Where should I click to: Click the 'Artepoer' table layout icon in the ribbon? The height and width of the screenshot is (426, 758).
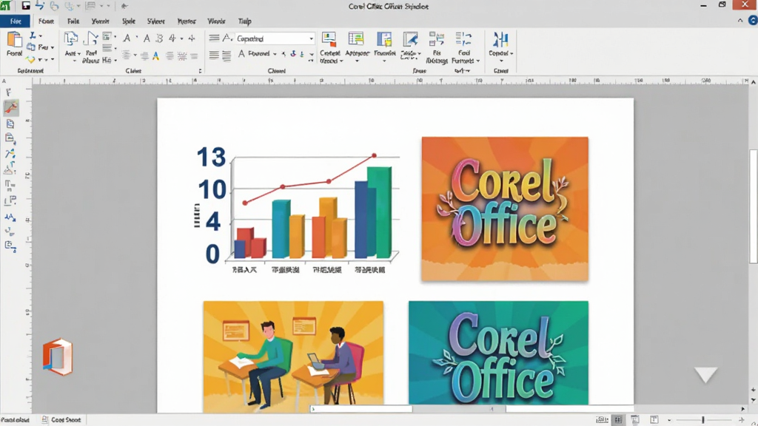click(x=356, y=40)
